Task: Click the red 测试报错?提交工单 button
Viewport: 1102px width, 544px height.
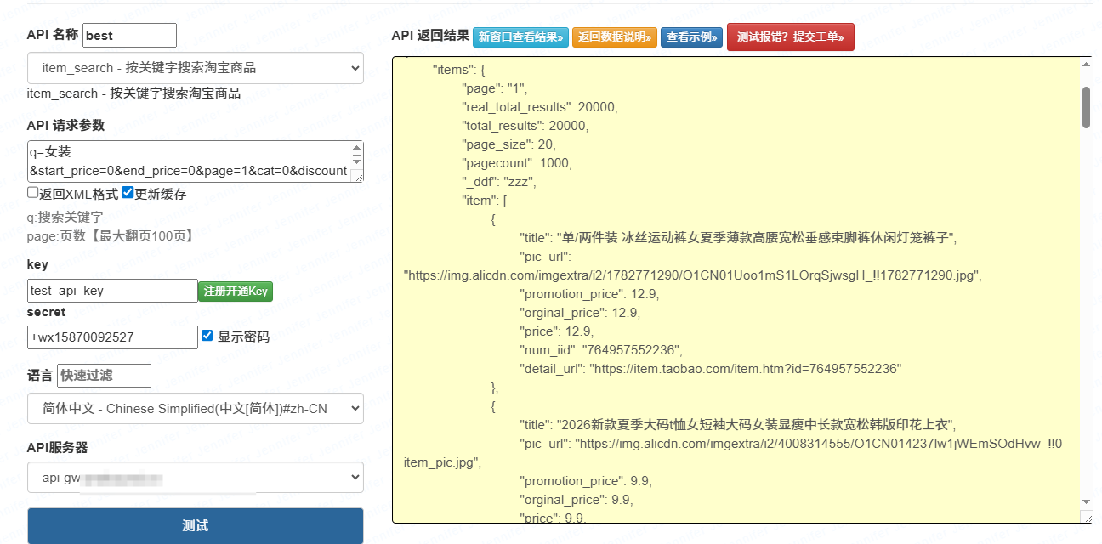Action: (791, 37)
